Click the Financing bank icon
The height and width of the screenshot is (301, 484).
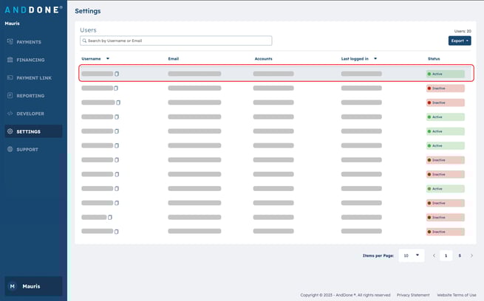tap(10, 60)
